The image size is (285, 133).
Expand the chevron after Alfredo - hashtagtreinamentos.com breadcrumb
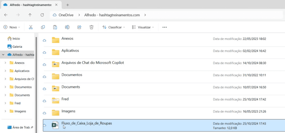coord(145,15)
